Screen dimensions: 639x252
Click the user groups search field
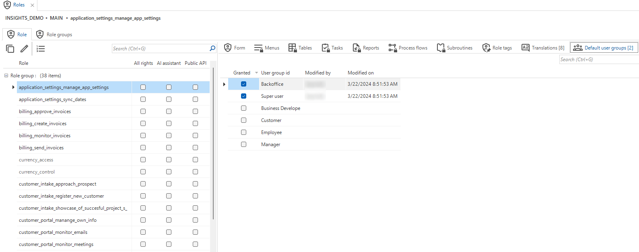click(x=598, y=60)
